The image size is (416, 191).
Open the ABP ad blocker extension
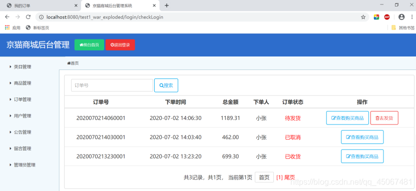point(387,17)
